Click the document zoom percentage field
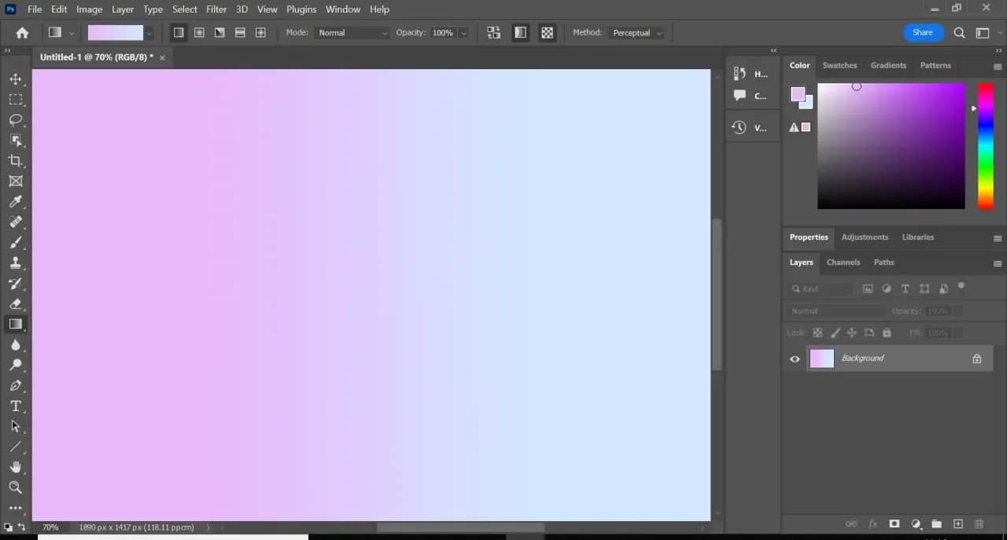Viewport: 1007px width, 540px height. (x=50, y=527)
